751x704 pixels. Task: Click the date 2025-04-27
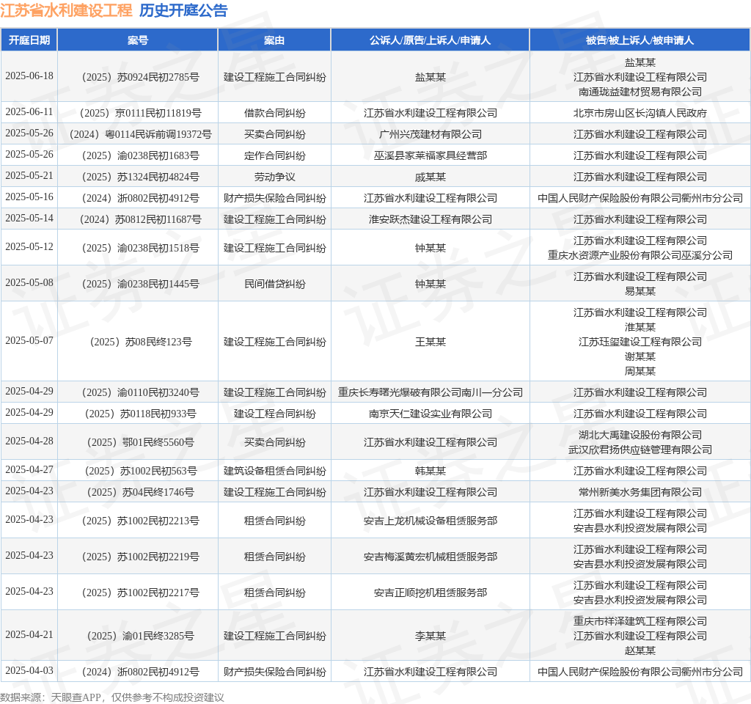(29, 470)
